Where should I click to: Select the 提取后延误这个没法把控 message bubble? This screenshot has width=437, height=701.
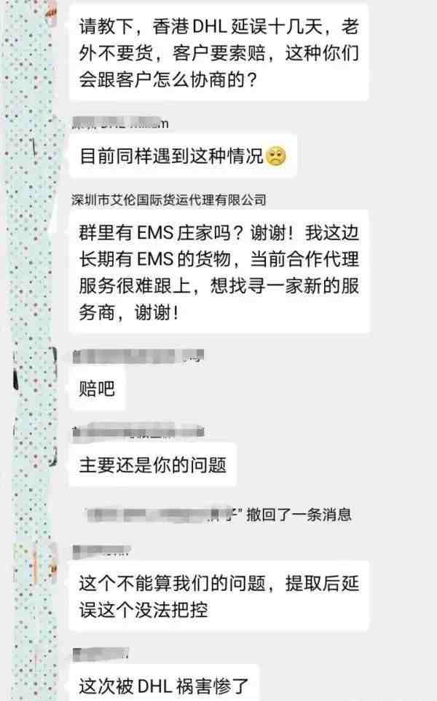point(219,596)
